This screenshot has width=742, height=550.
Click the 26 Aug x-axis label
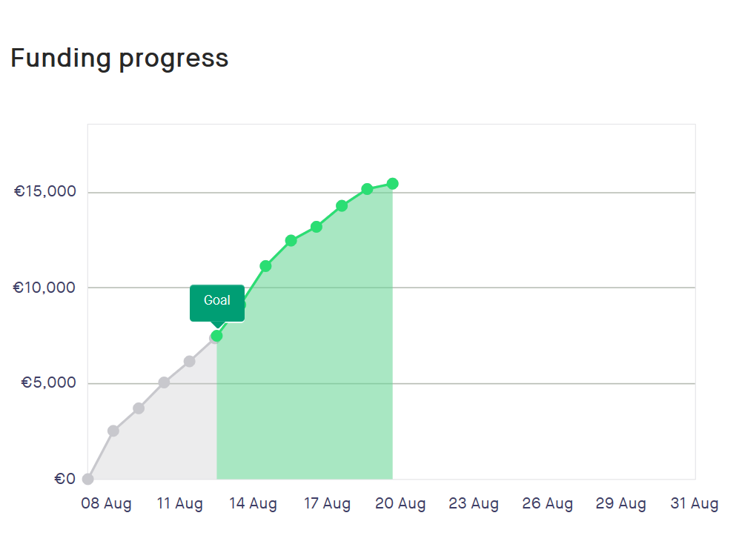coord(548,503)
